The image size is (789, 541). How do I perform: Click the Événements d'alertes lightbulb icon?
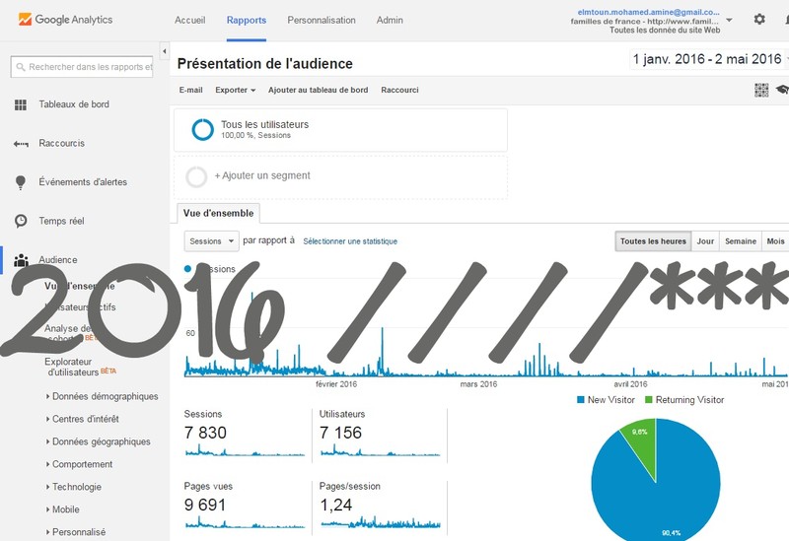click(21, 182)
